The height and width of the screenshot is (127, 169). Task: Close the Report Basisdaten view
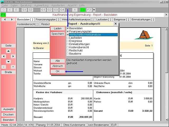click(166, 15)
